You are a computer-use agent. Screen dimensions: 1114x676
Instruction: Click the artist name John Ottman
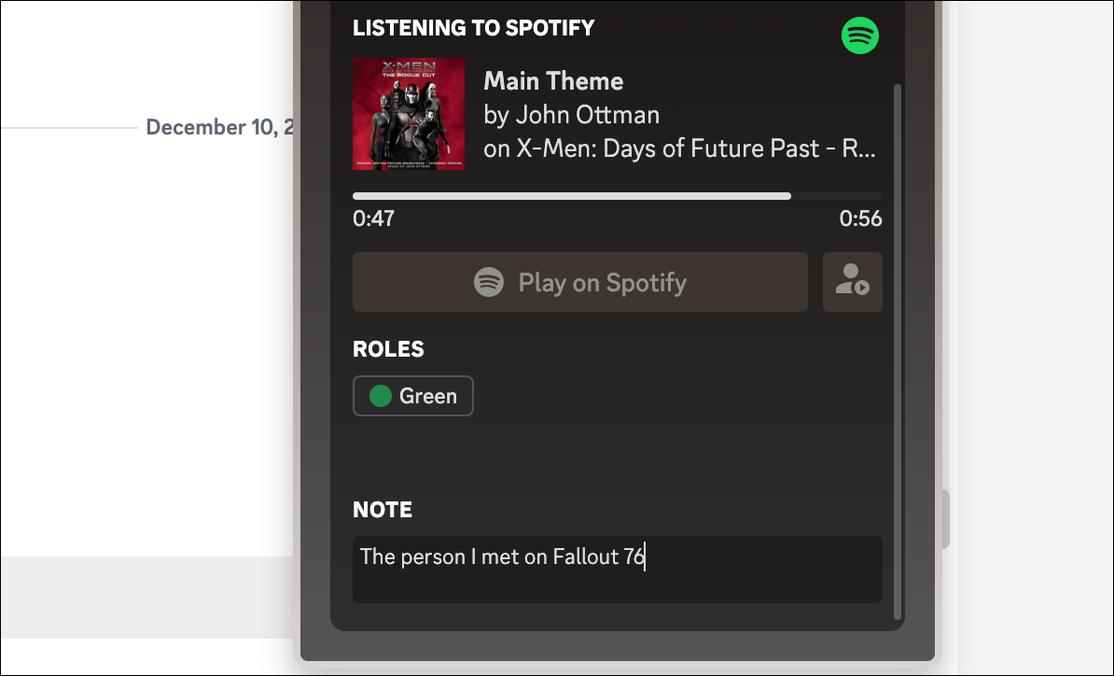tap(588, 115)
